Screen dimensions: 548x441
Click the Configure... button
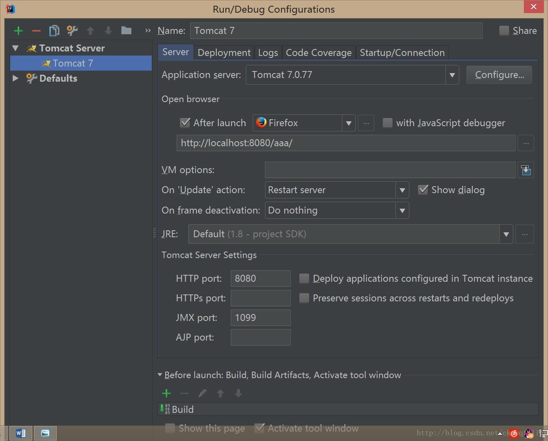[x=499, y=75]
